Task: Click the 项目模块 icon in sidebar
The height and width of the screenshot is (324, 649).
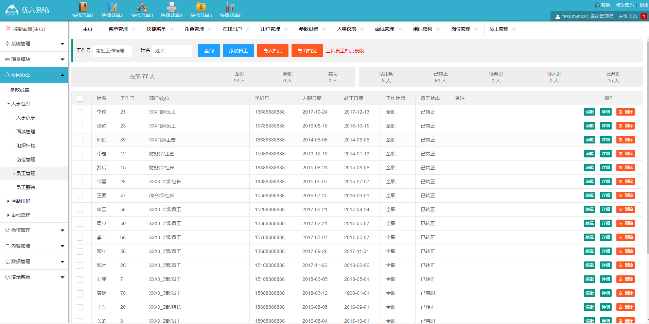Action: [7, 59]
